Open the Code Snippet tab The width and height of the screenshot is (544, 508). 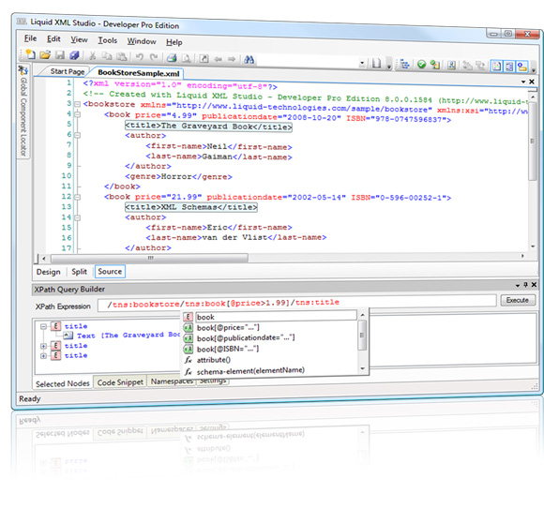pos(120,382)
